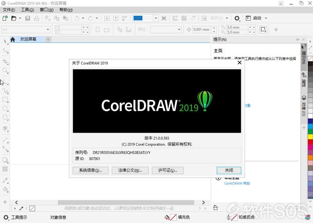Select the Crop tool
Screen dimensions: 313x223
tap(5, 61)
